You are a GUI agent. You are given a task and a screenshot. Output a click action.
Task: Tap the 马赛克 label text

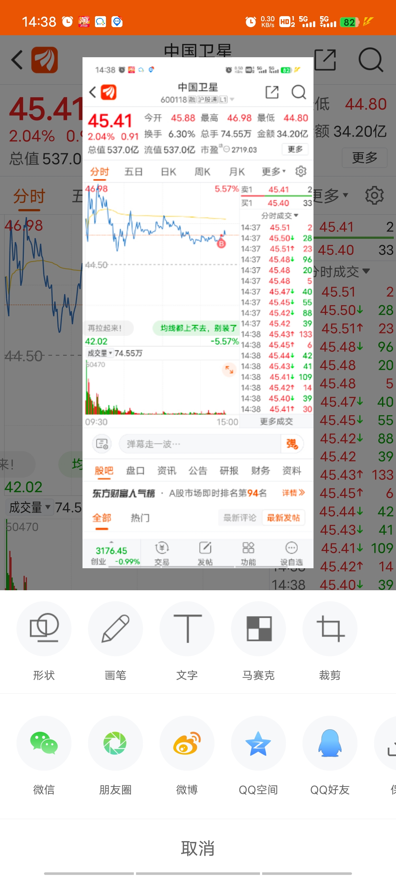[258, 675]
